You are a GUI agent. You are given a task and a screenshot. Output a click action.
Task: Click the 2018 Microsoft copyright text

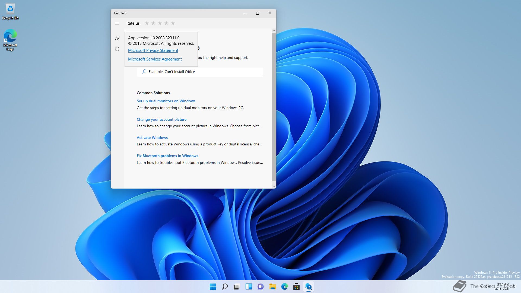[161, 43]
